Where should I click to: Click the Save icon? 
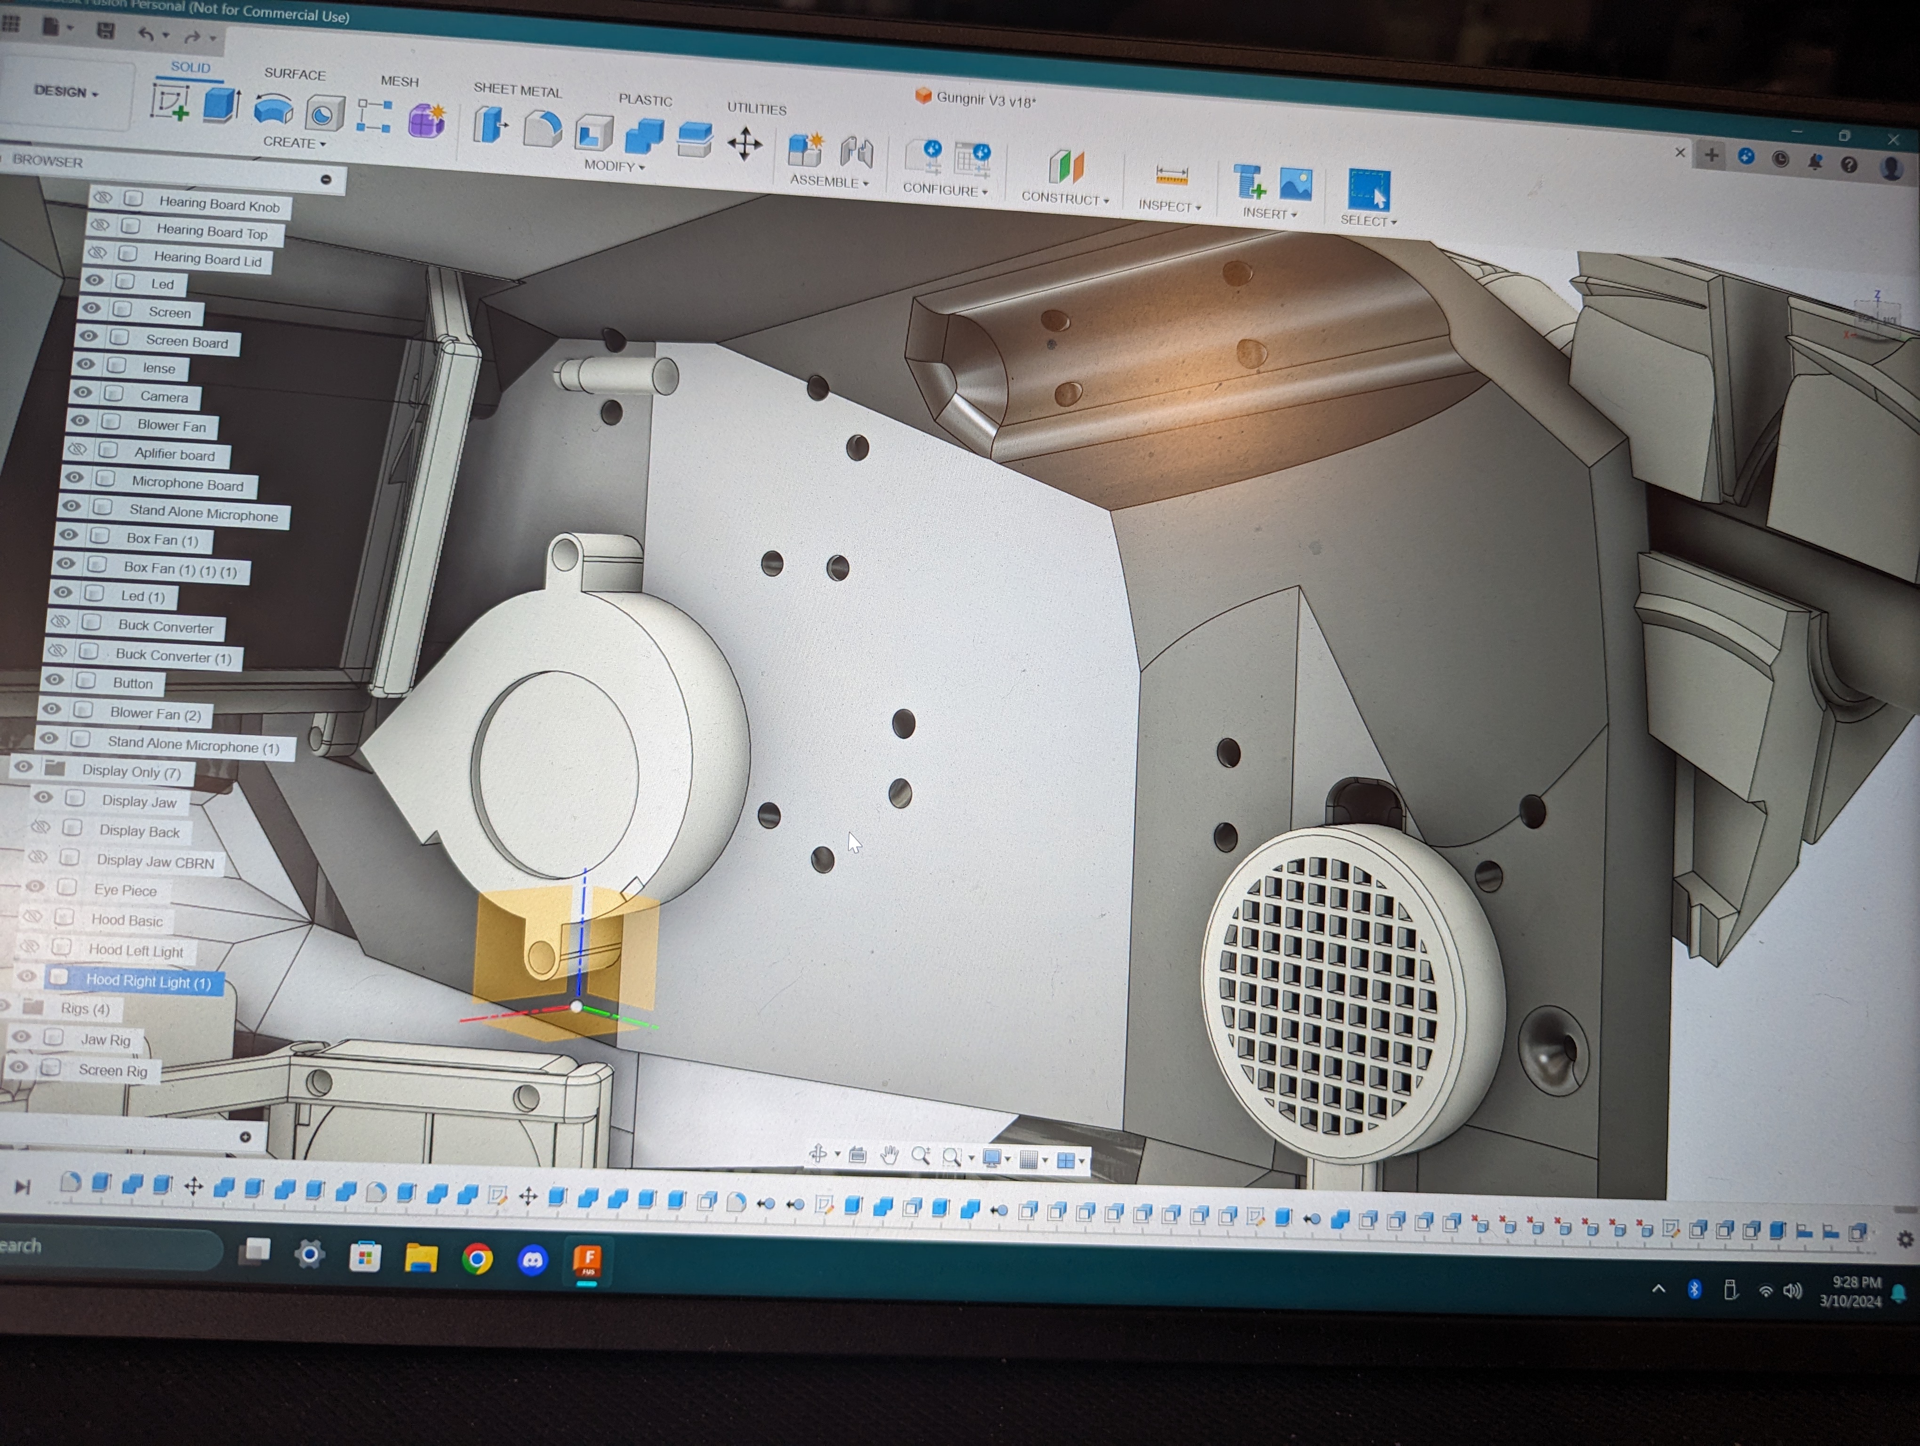[106, 31]
